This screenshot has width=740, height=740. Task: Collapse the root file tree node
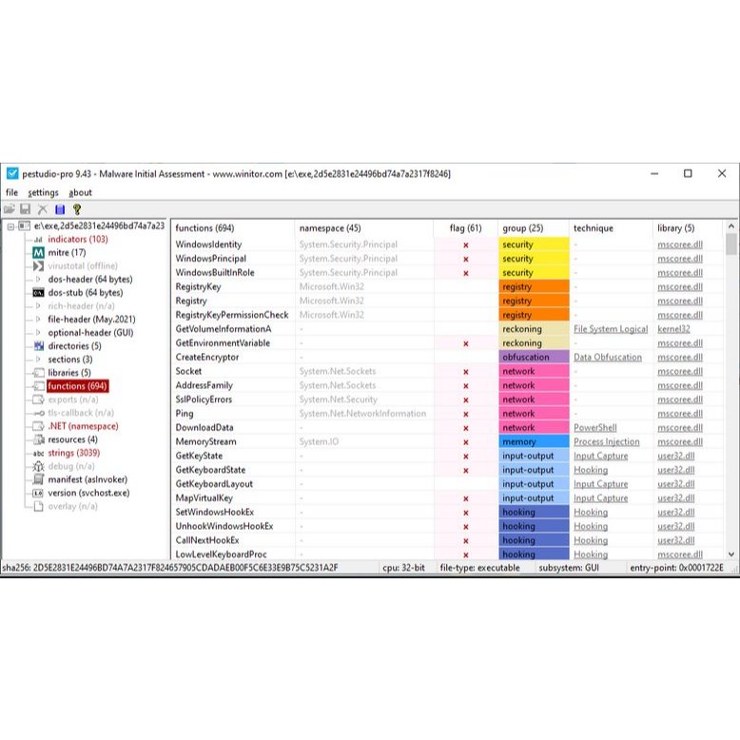pyautogui.click(x=10, y=226)
